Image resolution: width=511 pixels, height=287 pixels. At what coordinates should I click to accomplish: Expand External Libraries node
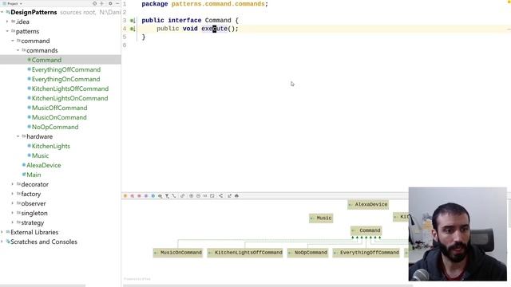click(x=2, y=232)
